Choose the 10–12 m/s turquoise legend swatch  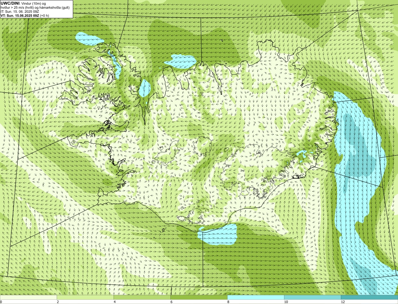click(x=313, y=297)
